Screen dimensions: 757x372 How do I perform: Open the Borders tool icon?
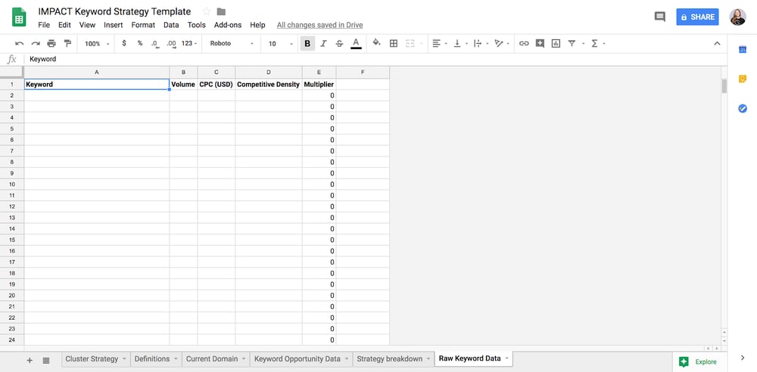(394, 43)
